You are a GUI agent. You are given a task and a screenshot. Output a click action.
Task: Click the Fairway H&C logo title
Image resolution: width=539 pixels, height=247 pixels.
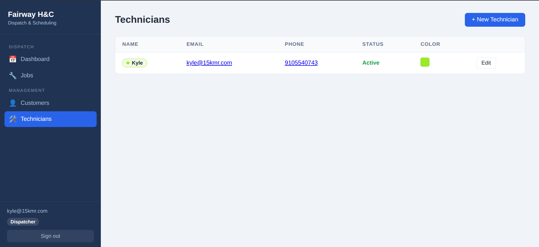tap(31, 14)
